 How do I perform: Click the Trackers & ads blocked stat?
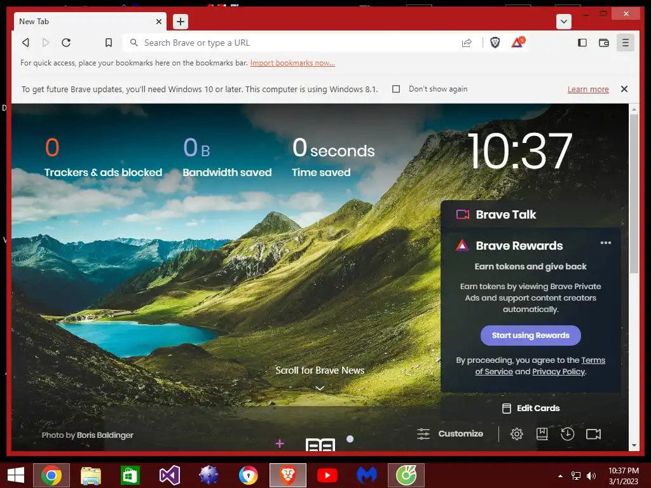point(103,158)
